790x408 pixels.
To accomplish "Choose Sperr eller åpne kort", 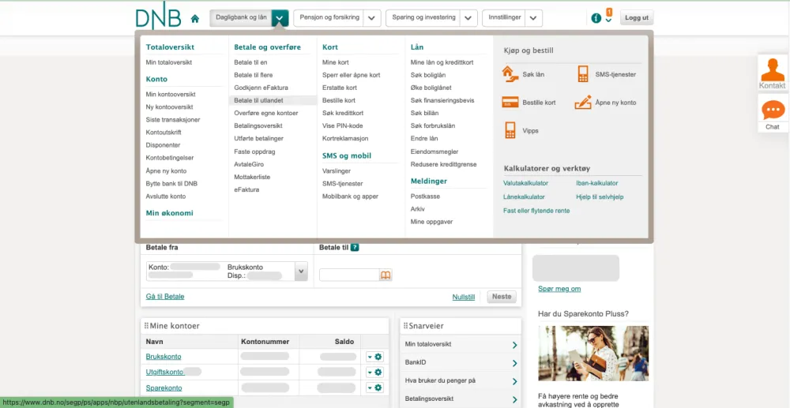I will coord(351,75).
